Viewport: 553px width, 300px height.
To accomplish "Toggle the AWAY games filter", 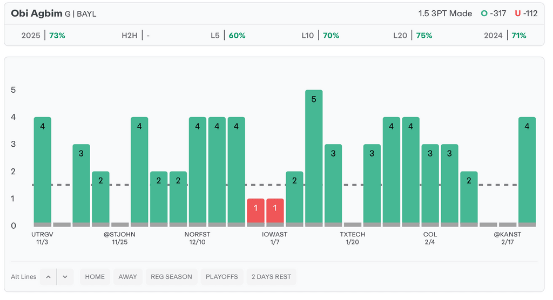I will click(x=128, y=277).
